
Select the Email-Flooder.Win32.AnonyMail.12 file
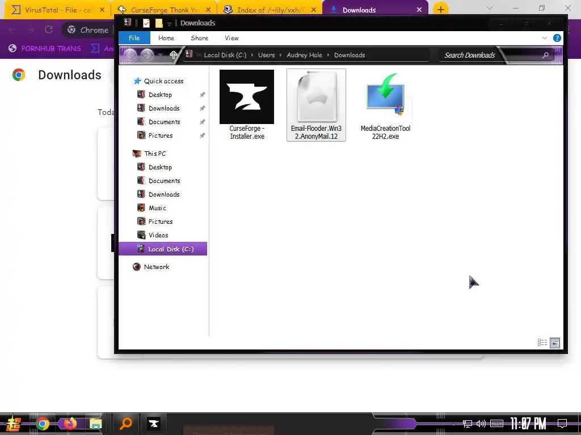(316, 105)
